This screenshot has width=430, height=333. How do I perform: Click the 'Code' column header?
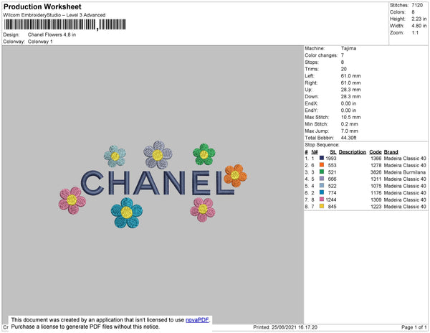click(x=376, y=152)
